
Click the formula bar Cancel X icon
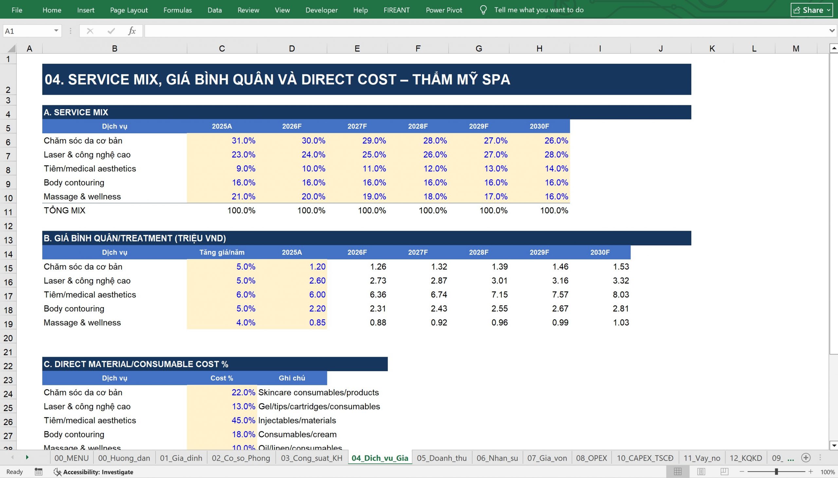pyautogui.click(x=90, y=31)
